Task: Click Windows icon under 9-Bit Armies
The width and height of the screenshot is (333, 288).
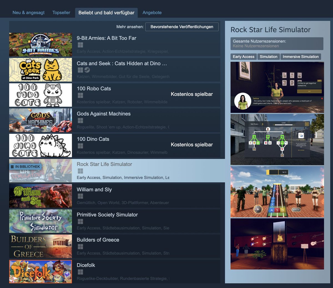Action: [80, 45]
